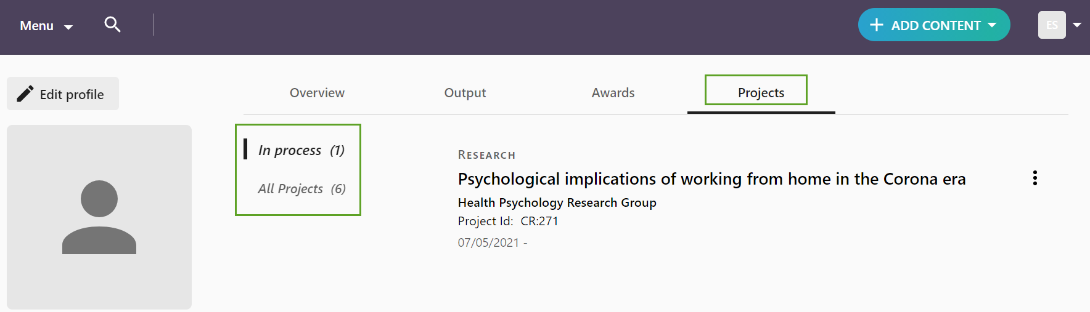Click the search magnifier icon
The height and width of the screenshot is (312, 1090).
pos(112,25)
